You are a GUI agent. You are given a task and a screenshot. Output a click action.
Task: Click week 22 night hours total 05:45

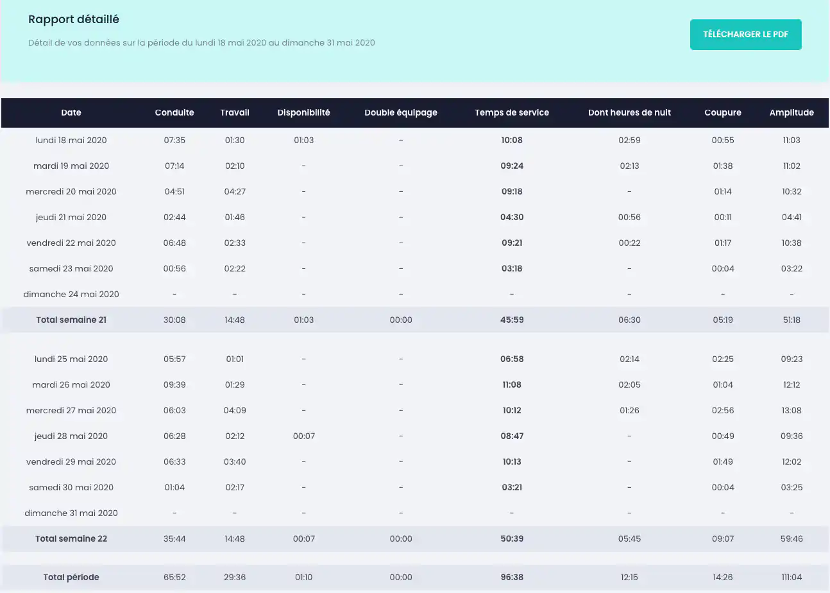coord(629,538)
